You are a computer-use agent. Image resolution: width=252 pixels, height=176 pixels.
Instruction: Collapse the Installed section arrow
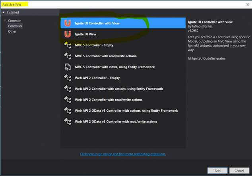pos(3,12)
